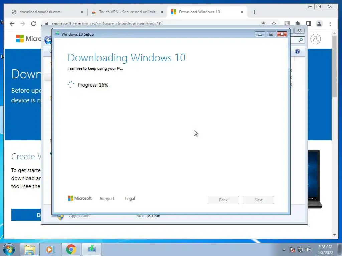The height and width of the screenshot is (256, 342).
Task: Open the network tray icon
Action: pos(300,250)
